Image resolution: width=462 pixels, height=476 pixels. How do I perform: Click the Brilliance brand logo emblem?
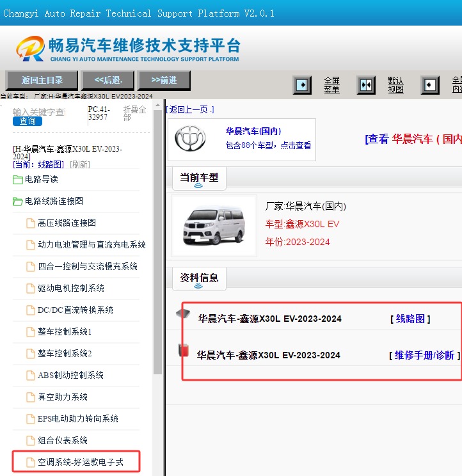click(x=190, y=138)
